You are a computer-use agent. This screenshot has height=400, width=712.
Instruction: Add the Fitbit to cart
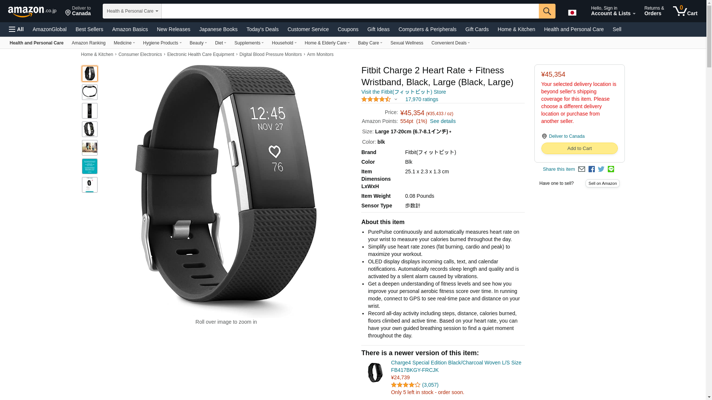[x=579, y=149]
